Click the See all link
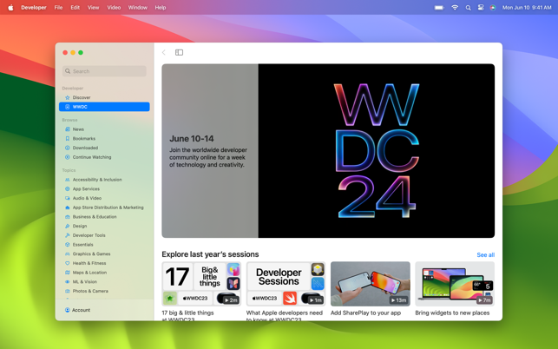This screenshot has height=349, width=558. (x=485, y=255)
